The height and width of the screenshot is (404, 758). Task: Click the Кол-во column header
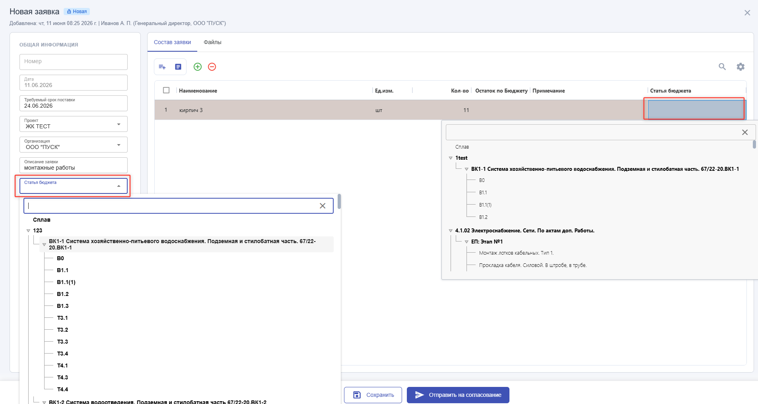[460, 91]
